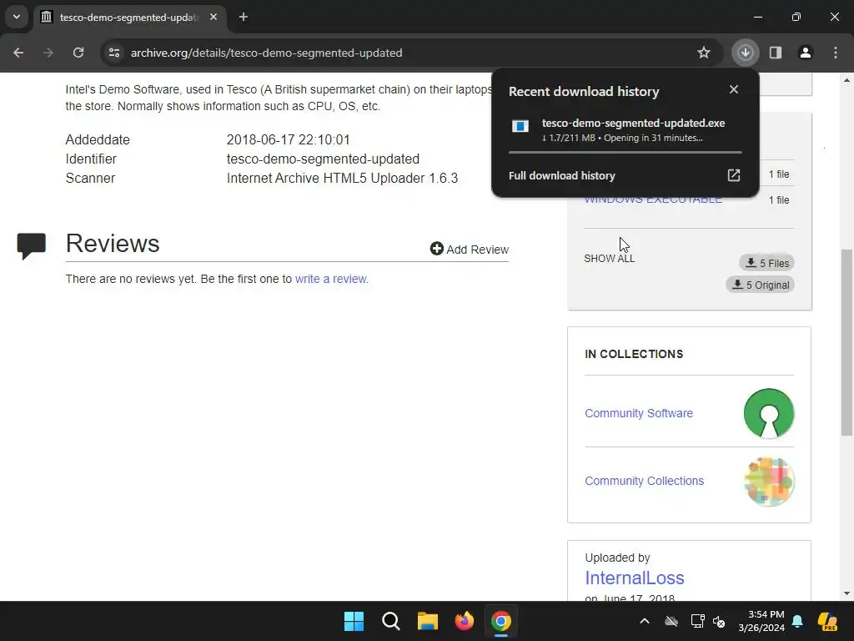Viewport: 854px width, 641px height.
Task: Close the Recent download history popup
Action: click(x=734, y=89)
